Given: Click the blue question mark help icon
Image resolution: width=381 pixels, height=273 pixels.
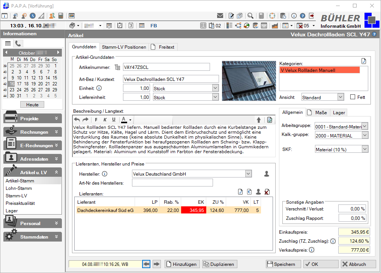Looking at the screenshot, I should 303,16.
